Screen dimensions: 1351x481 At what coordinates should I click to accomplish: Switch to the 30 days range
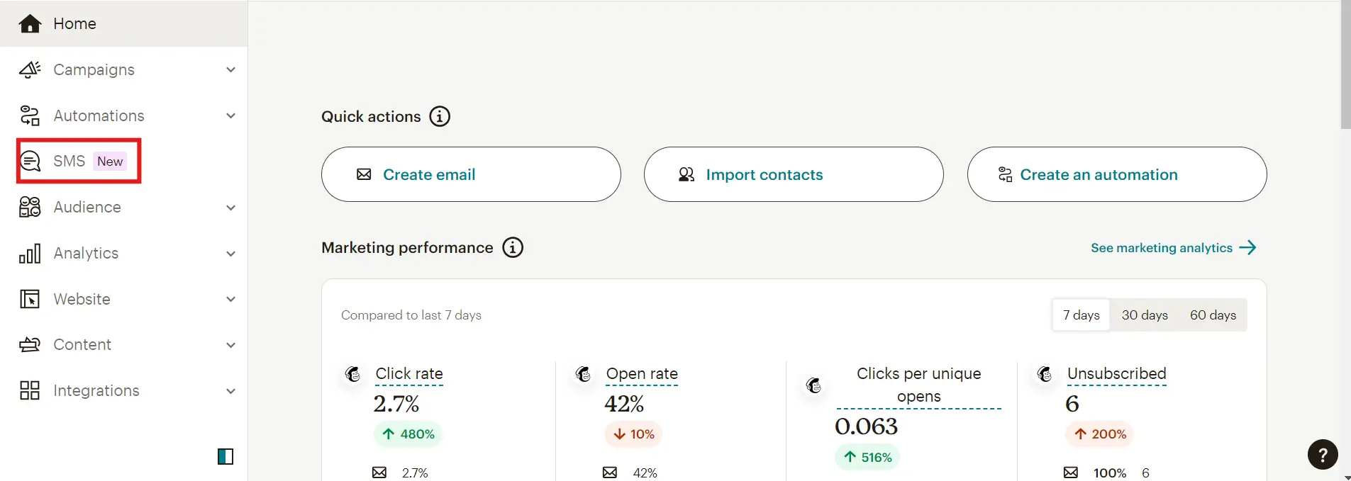click(1145, 315)
